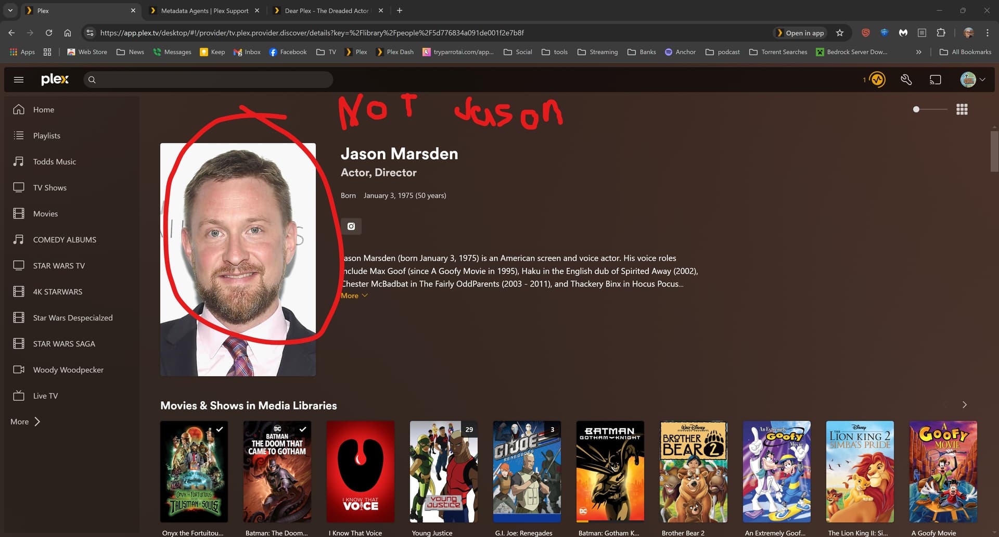This screenshot has height=537, width=999.
Task: Click Open in app button
Action: point(800,33)
